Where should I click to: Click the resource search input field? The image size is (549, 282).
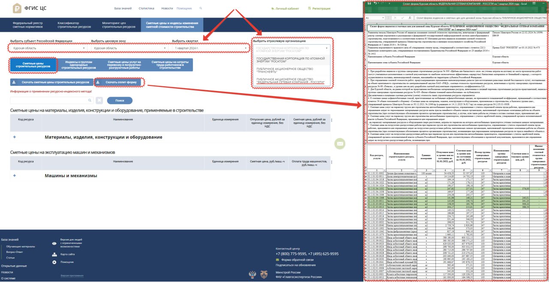(51, 100)
